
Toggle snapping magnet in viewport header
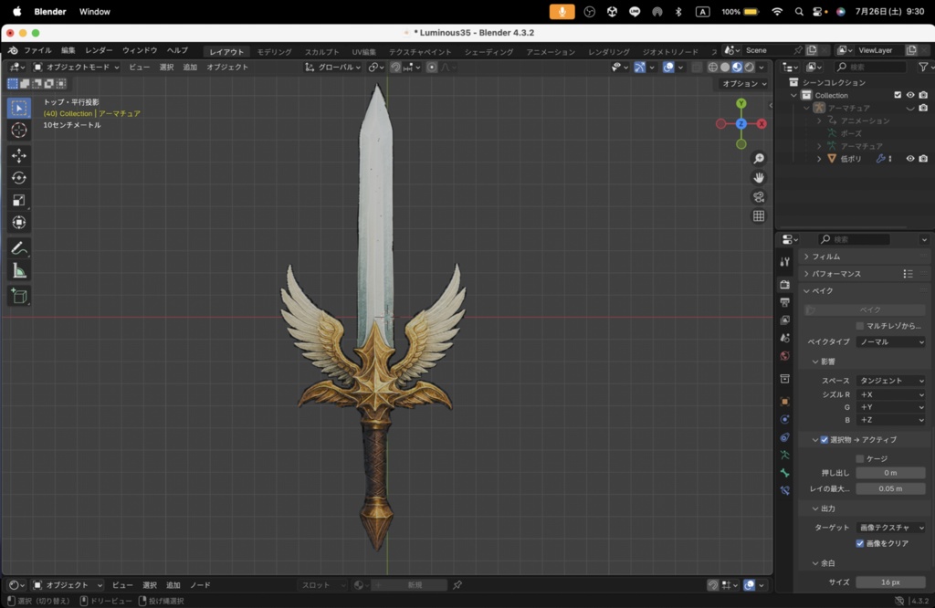point(395,68)
